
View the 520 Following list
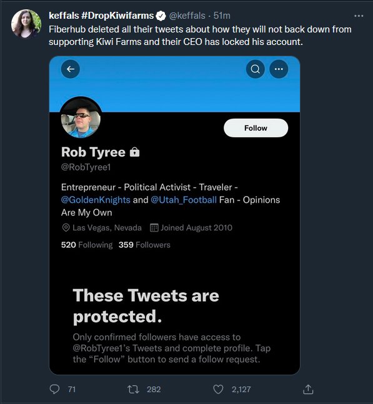pyautogui.click(x=87, y=245)
